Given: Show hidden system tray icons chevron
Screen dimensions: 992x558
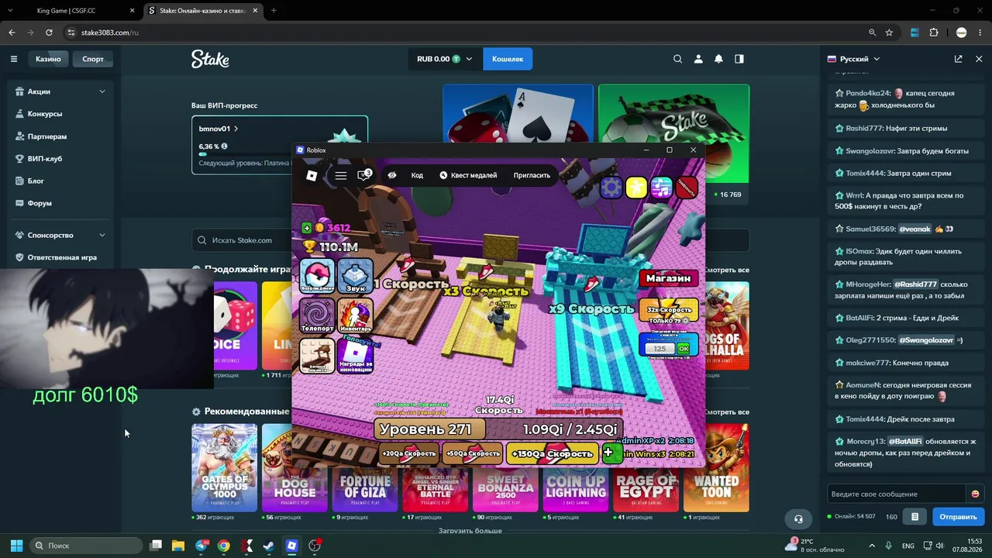Looking at the screenshot, I should pos(872,546).
